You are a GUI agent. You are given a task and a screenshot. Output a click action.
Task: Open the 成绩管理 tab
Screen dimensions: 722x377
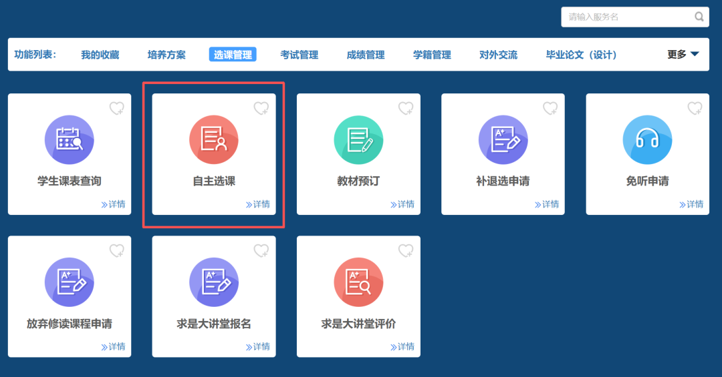point(366,55)
